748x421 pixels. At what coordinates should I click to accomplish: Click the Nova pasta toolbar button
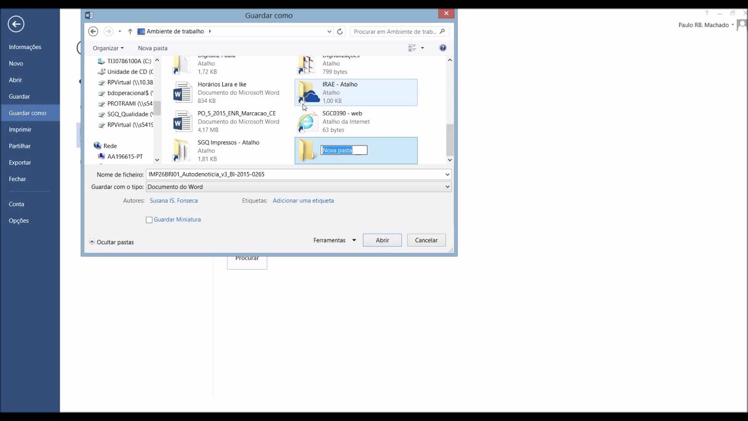[x=153, y=48]
